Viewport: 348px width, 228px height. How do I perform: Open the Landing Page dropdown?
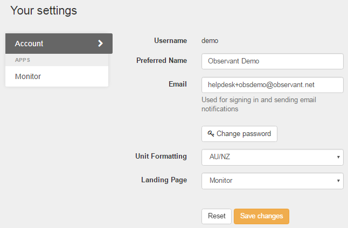click(x=273, y=181)
